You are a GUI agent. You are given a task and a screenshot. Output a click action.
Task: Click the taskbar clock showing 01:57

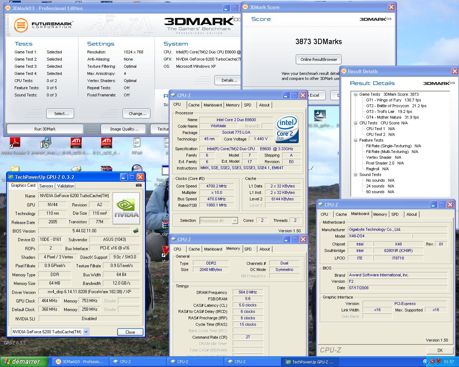449,362
